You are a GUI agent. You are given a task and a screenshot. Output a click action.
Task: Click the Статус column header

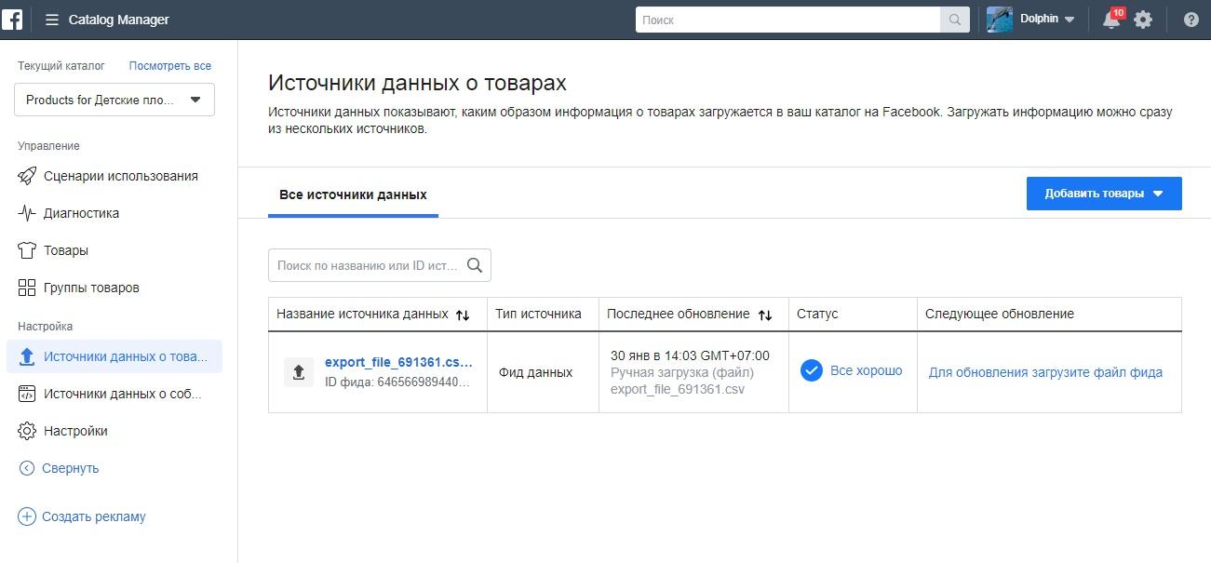click(817, 314)
